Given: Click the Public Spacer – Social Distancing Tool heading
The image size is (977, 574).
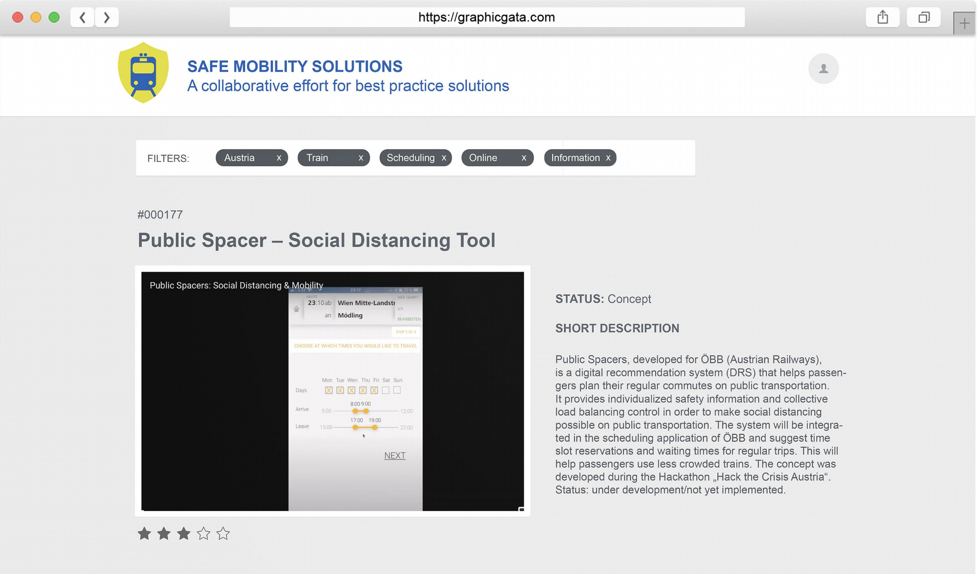Looking at the screenshot, I should pos(316,240).
